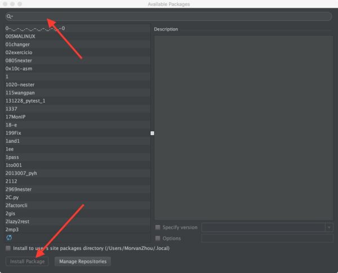Image resolution: width=338 pixels, height=273 pixels.
Task: Click the search magnifier icon
Action: click(10, 16)
